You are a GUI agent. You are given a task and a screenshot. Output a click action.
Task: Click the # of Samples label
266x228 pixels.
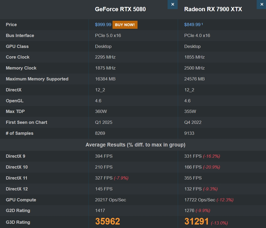pos(19,133)
